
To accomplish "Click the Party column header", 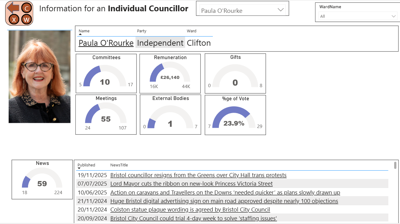I will [142, 31].
